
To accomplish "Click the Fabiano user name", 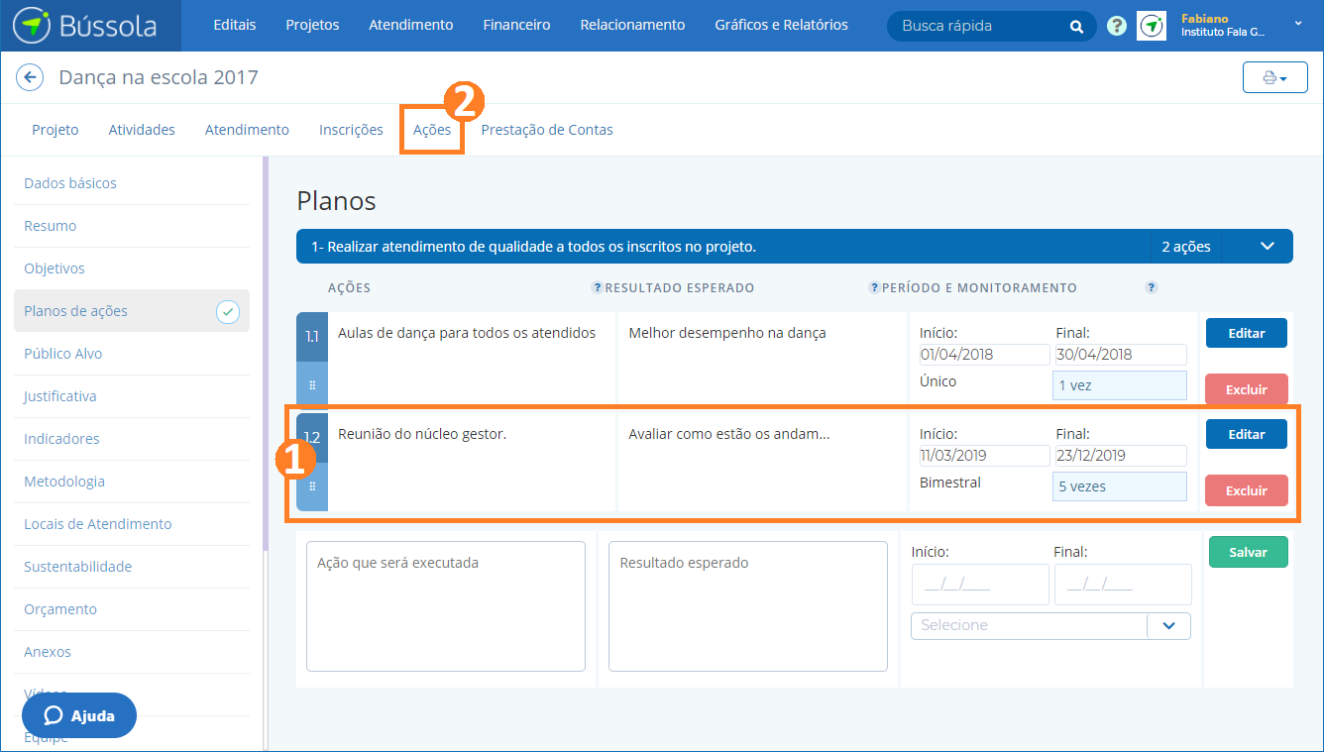I will coord(1205,19).
